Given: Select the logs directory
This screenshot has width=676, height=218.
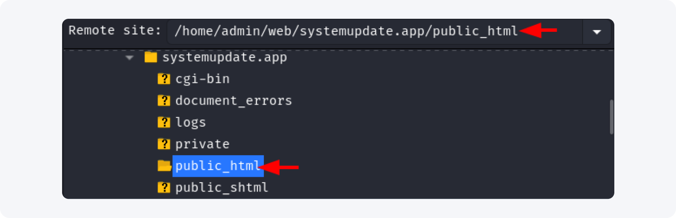Looking at the screenshot, I should 190,122.
